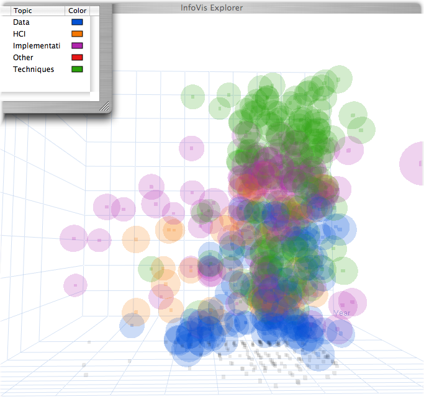Sort by the Topic column header
Image resolution: width=424 pixels, height=402 pixels.
coord(38,11)
